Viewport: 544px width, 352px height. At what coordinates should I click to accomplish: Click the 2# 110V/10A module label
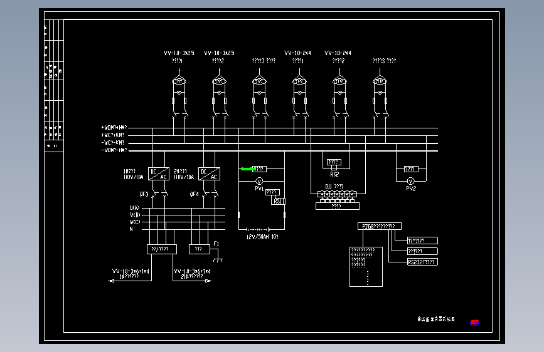[x=184, y=174]
